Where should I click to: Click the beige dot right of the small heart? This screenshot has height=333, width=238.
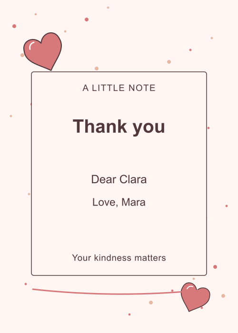pyautogui.click(x=223, y=296)
